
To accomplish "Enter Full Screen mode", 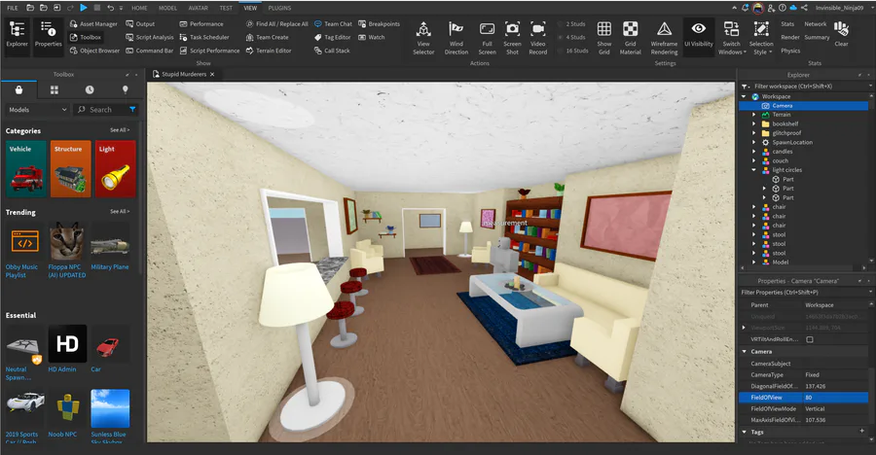I will tap(487, 37).
